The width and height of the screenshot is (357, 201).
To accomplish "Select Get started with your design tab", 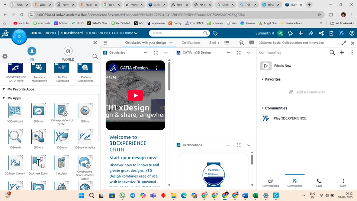I will click(x=145, y=42).
